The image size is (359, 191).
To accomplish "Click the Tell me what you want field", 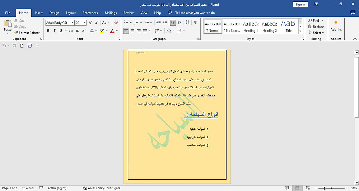I will (195, 13).
